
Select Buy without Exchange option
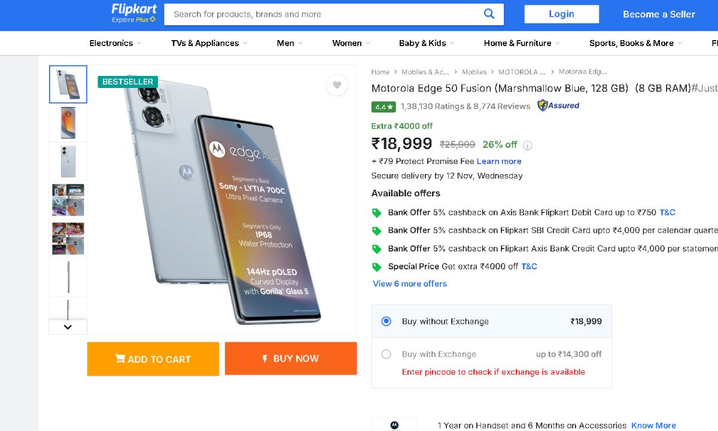tap(387, 321)
